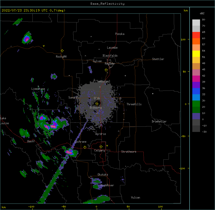Click the Okotoks town label
The height and width of the screenshot is (210, 215).
(103, 175)
